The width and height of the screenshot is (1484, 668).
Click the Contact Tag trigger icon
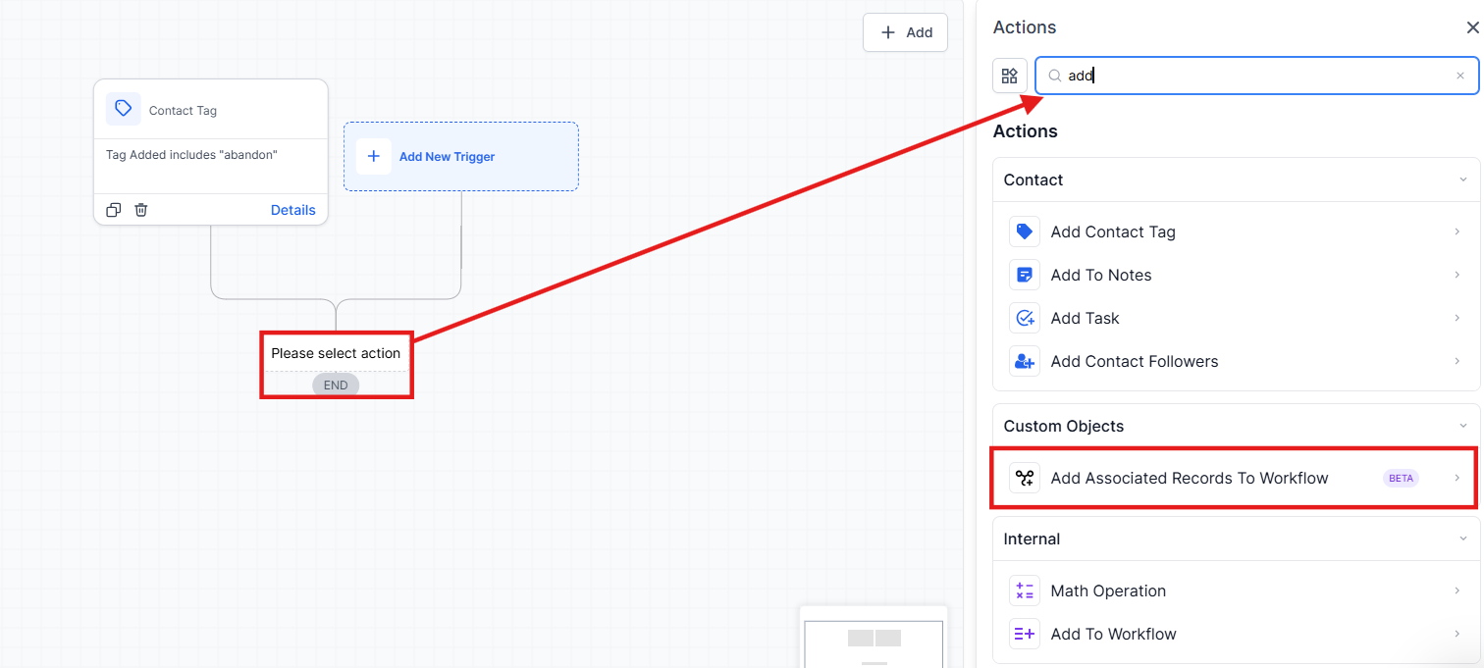[123, 109]
